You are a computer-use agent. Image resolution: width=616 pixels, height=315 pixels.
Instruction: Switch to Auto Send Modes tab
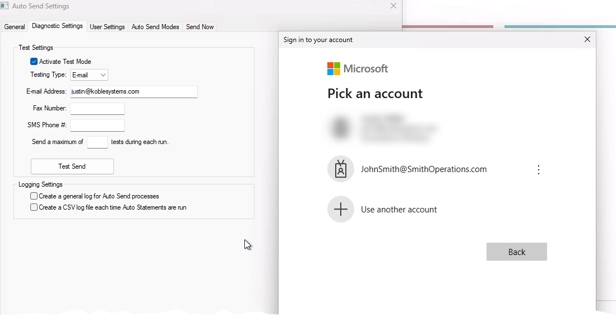155,27
